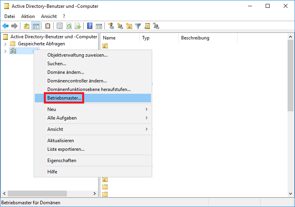This screenshot has width=295, height=207.
Task: Click the filter funnel icon
Action: coord(138,26)
